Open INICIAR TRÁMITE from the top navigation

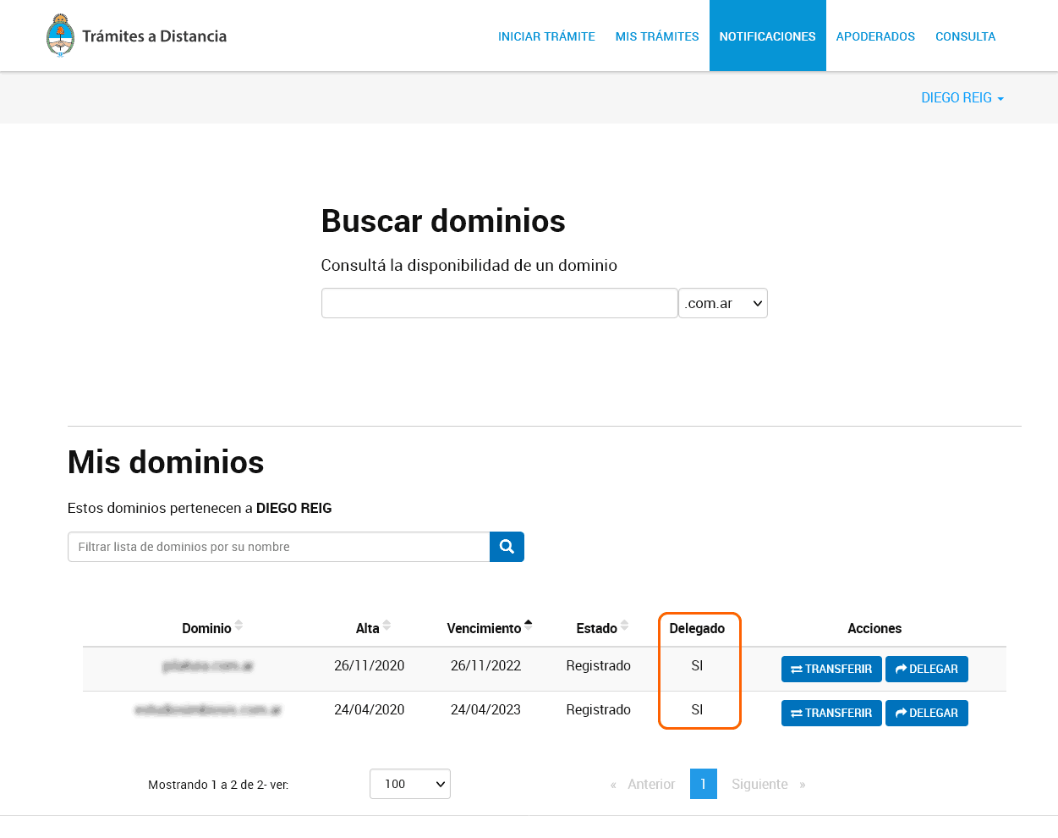(x=546, y=36)
